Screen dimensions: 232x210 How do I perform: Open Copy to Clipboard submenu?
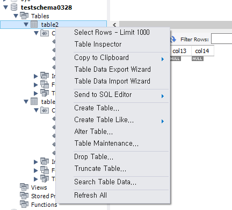(102, 58)
